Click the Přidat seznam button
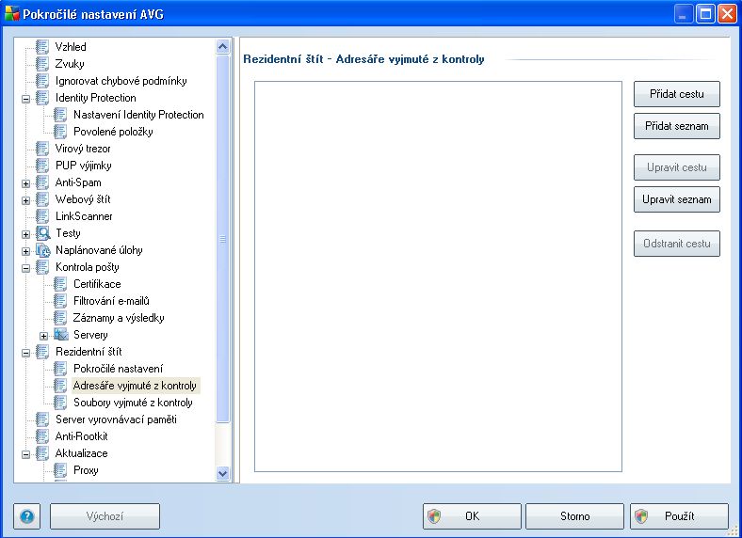Viewport: 742px width, 538px height. 677,126
